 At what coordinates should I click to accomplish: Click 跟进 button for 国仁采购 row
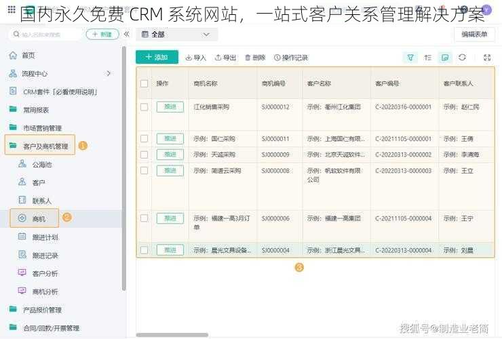(x=170, y=138)
